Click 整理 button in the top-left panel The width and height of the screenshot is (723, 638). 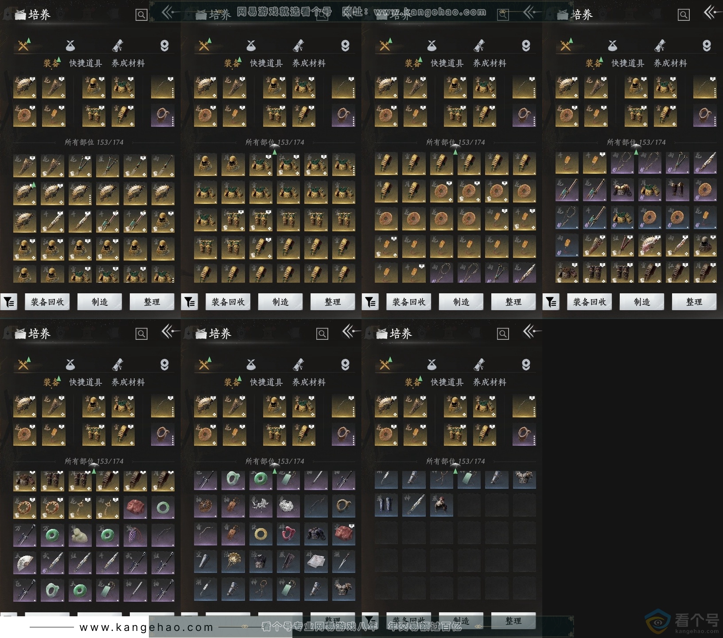point(152,302)
